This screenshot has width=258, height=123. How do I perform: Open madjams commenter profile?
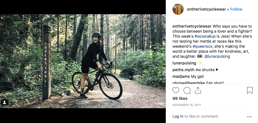coord(181,76)
